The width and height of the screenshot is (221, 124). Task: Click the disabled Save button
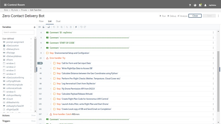coord(209,16)
